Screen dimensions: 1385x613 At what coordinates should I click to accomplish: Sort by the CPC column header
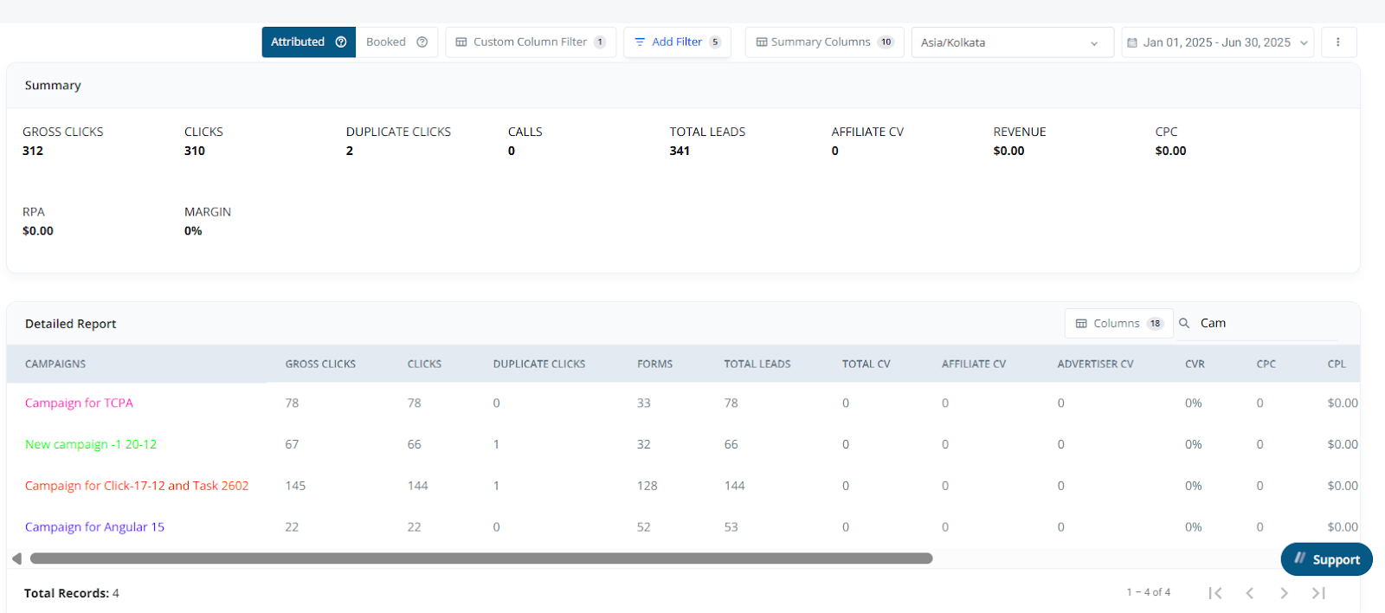[x=1266, y=364]
